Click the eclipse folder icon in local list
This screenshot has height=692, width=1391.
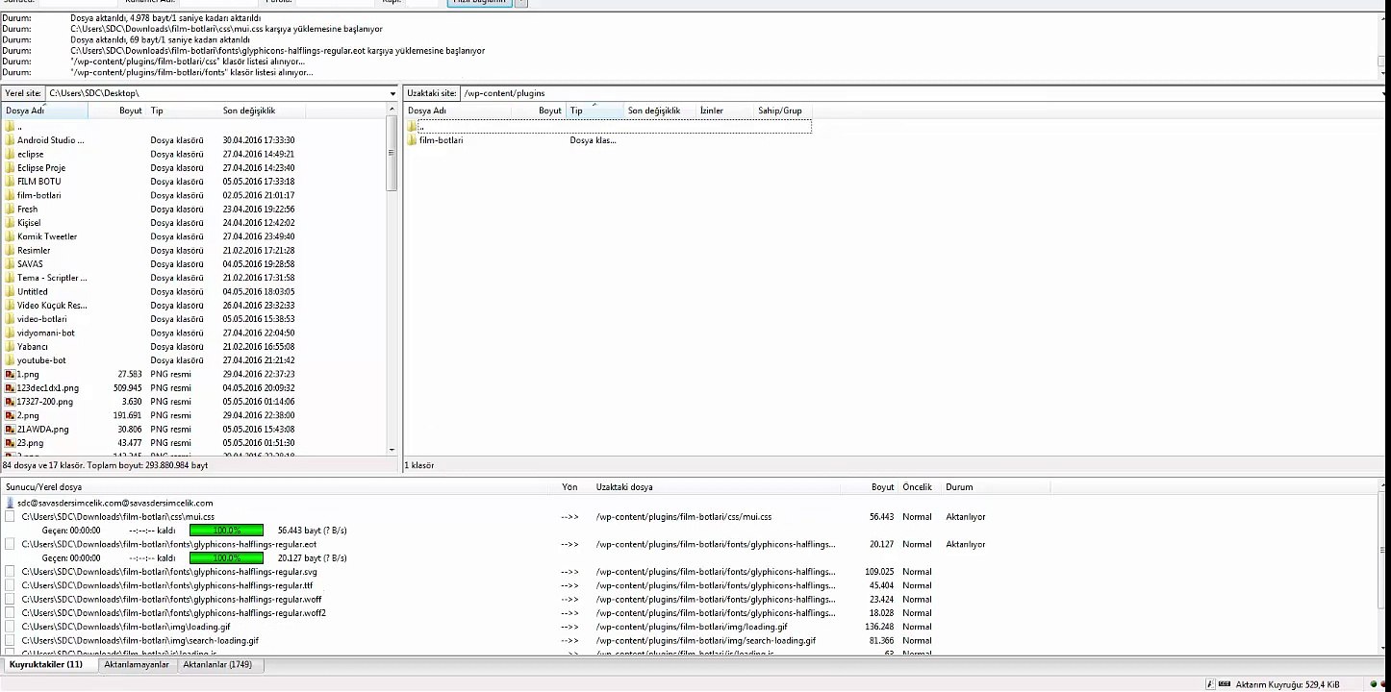10,154
